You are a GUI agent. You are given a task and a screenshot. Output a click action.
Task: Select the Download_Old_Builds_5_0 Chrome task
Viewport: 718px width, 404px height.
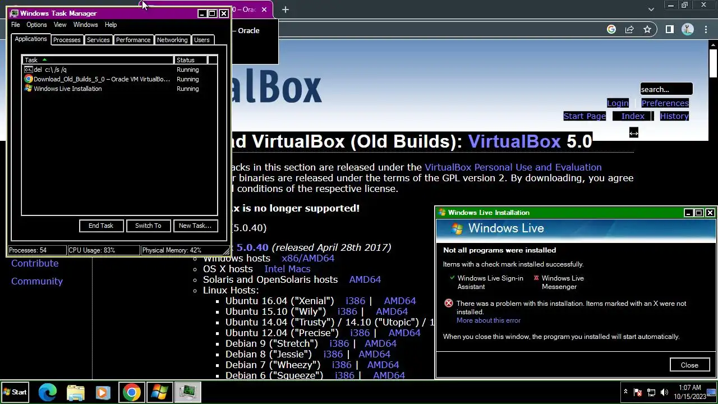pos(119,79)
